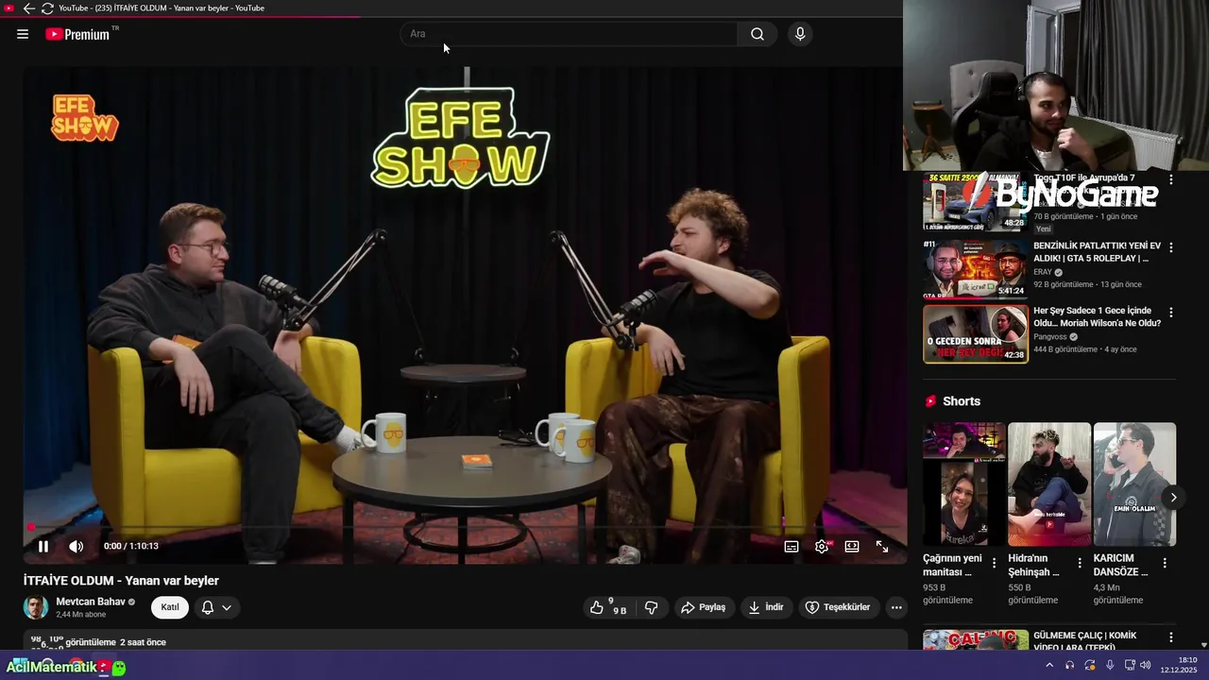Screen dimensions: 1209x680
Task: Open options for GÜLMEME ÇALIŞ video
Action: 1171,637
